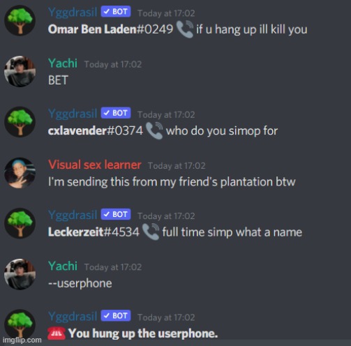
Task: Click Yggdrasil avatar beside Leckerzeit message
Action: point(20,223)
